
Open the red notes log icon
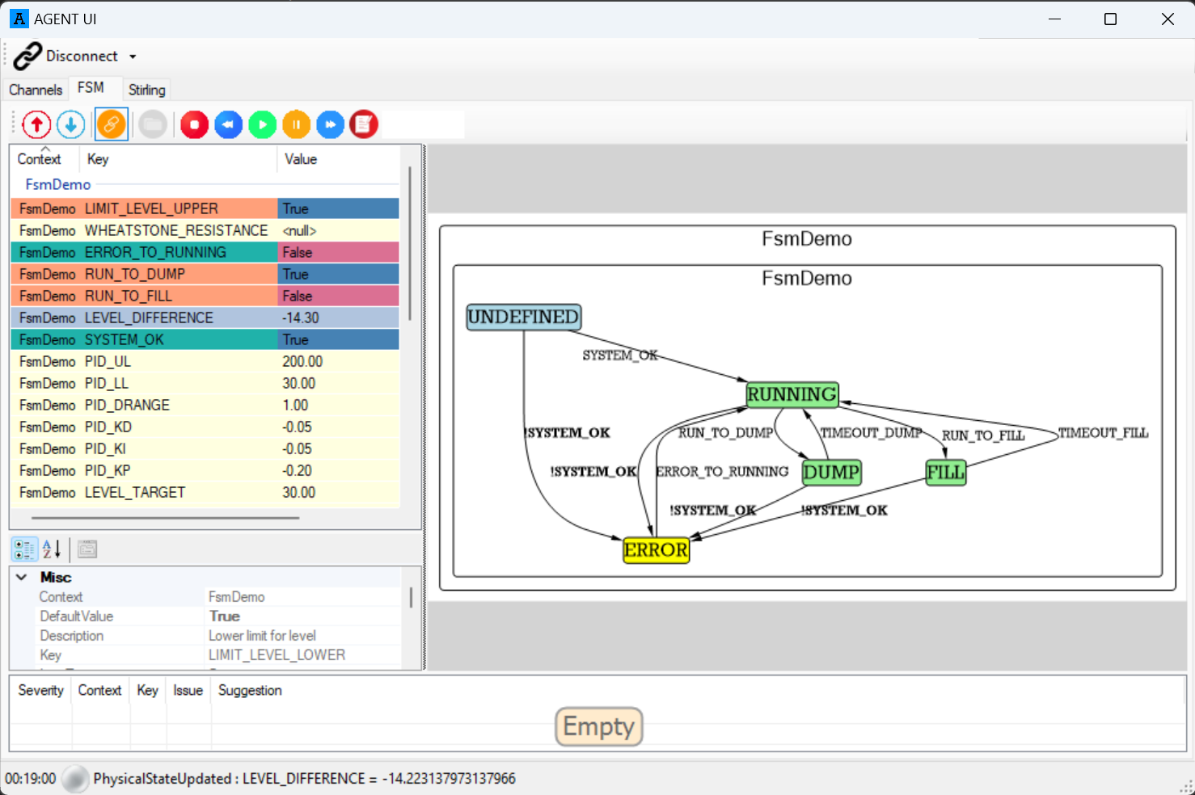(364, 124)
